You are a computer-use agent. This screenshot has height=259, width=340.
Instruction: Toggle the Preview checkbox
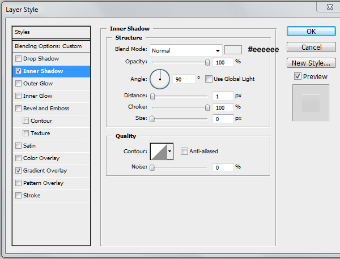[297, 76]
